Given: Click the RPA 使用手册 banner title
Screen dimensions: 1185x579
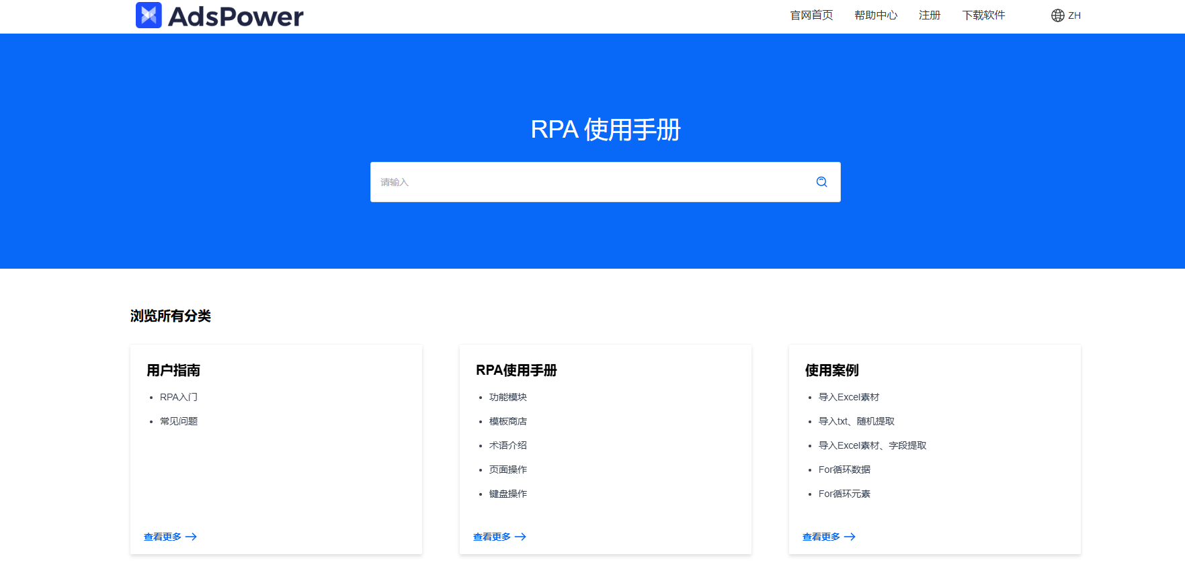Looking at the screenshot, I should [606, 130].
